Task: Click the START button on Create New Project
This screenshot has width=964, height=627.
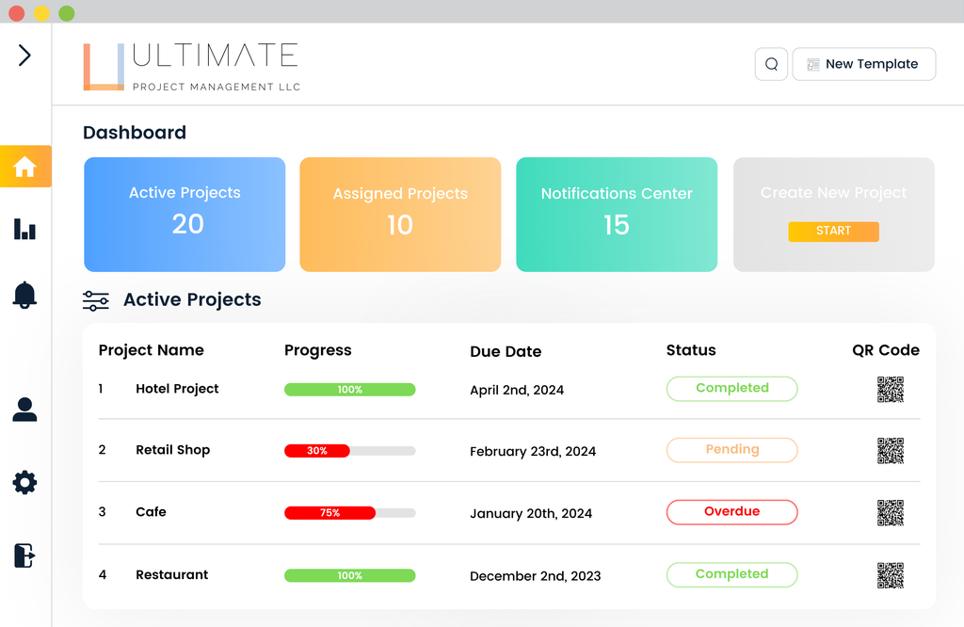Action: pyautogui.click(x=833, y=232)
